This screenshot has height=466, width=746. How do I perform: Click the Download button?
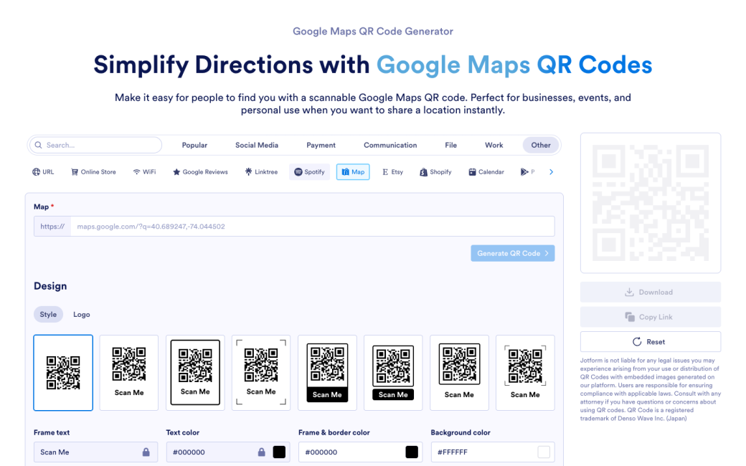tap(651, 292)
